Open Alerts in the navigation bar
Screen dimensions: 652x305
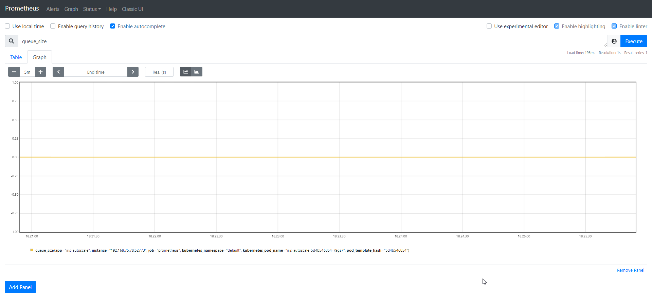coord(53,9)
